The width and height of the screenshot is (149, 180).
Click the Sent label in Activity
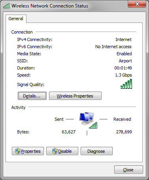pyautogui.click(x=59, y=119)
